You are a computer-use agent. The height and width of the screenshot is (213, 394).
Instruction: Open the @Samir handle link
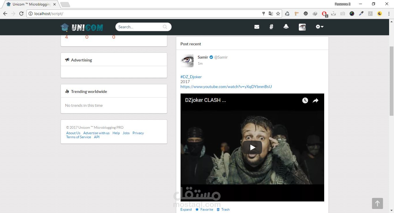pos(221,57)
